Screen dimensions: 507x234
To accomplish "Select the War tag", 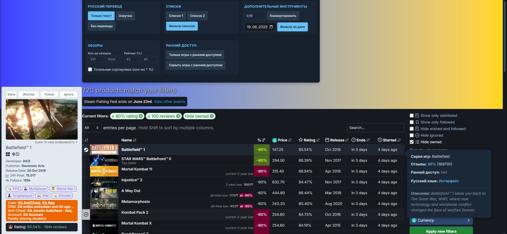I will click(x=43, y=195).
